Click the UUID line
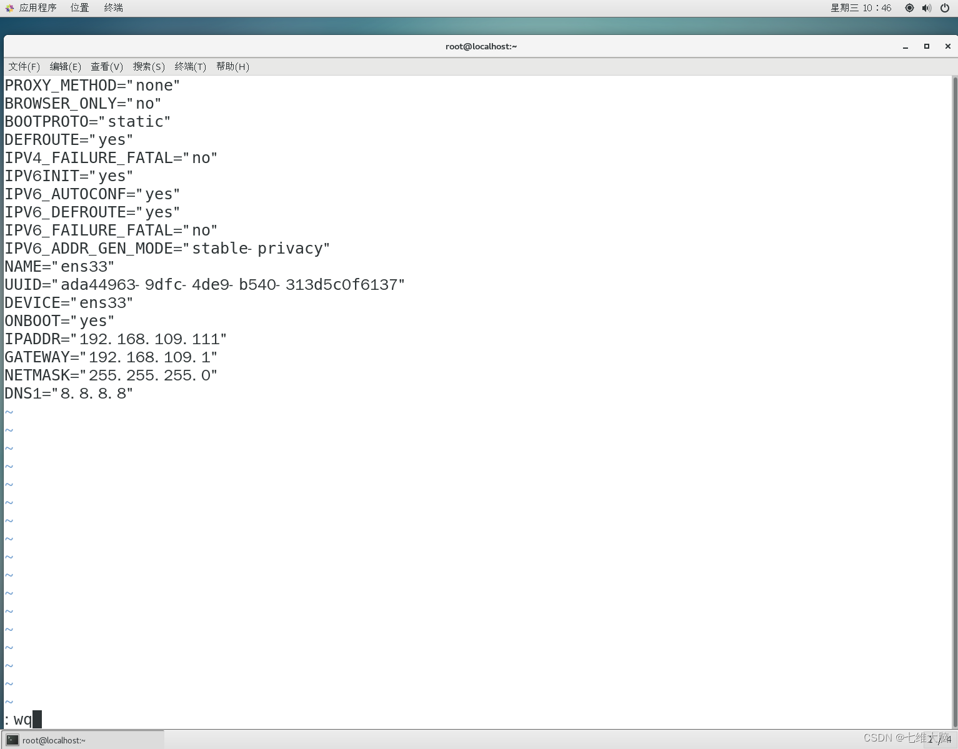Image resolution: width=958 pixels, height=749 pixels. [204, 285]
